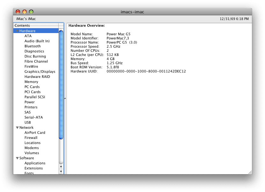Select Extensions in Software list
The width and height of the screenshot is (265, 192).
tap(33, 168)
